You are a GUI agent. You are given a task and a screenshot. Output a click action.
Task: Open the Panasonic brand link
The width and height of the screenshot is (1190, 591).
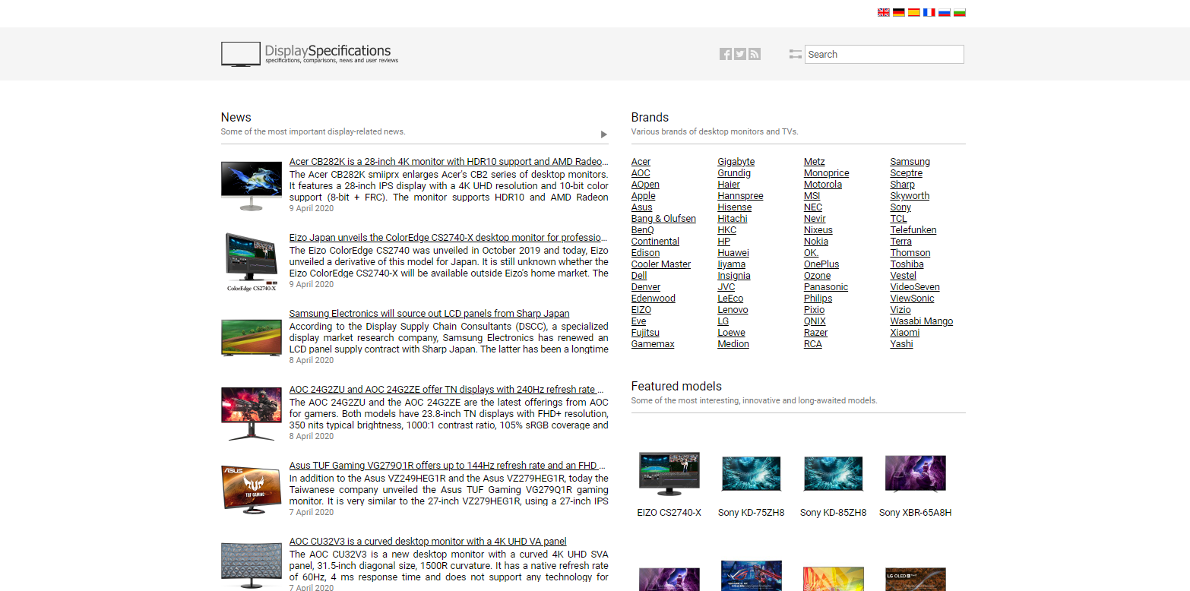pyautogui.click(x=826, y=287)
